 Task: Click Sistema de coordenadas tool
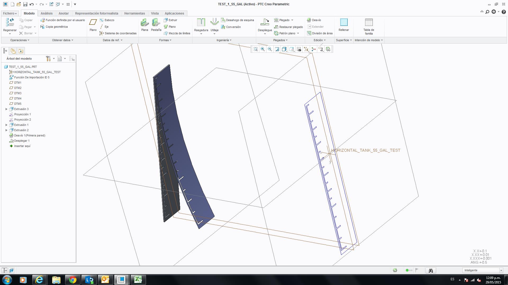(x=118, y=33)
